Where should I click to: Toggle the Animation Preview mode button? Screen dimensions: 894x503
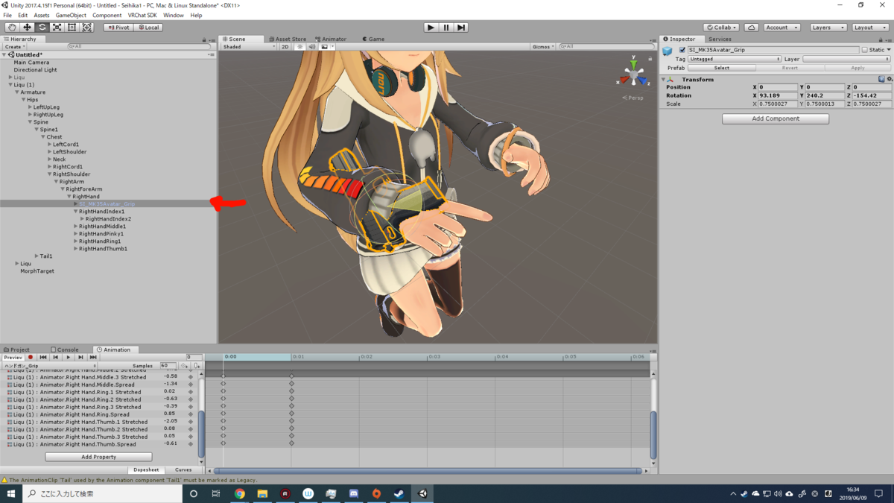tap(13, 358)
